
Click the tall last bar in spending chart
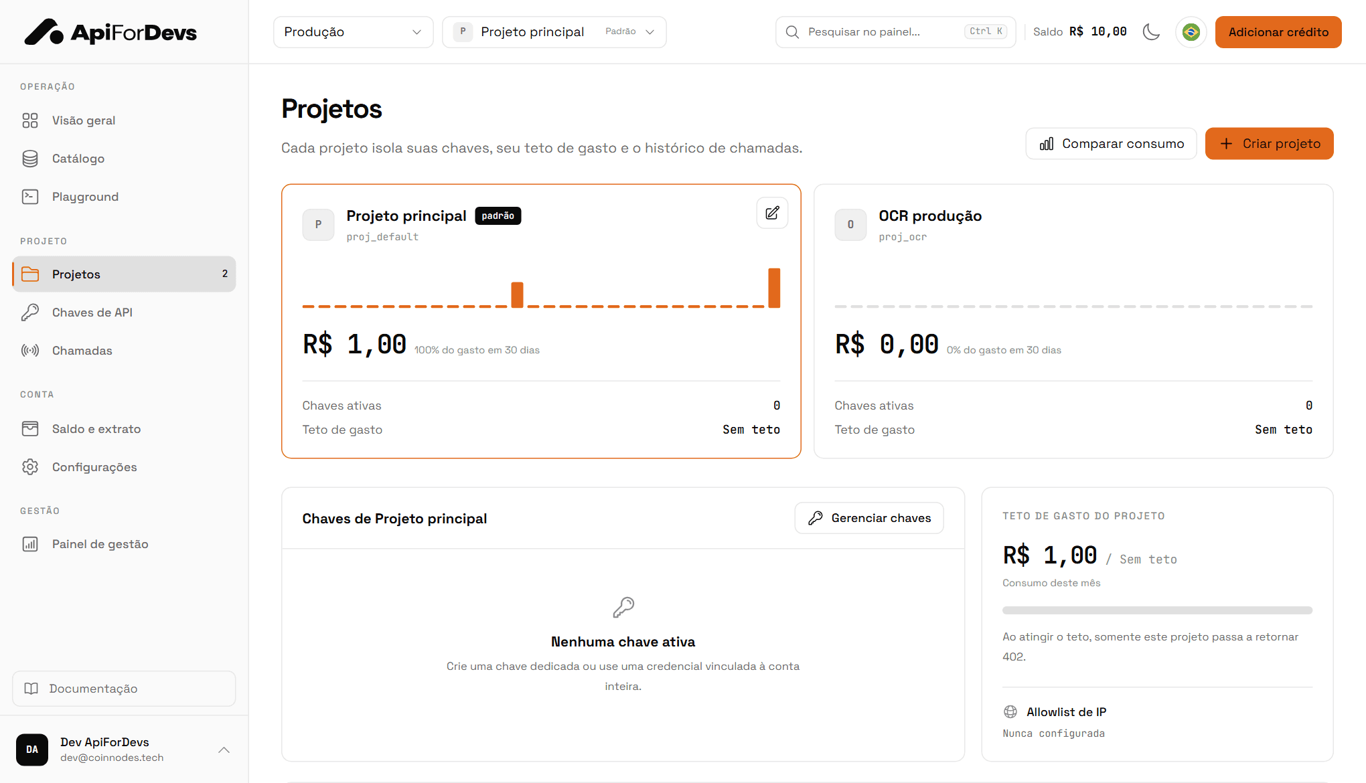pos(774,288)
